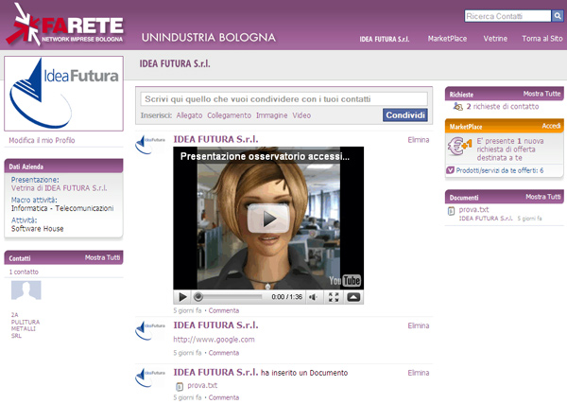Viewport: 567px width, 404px height.
Task: Click the 'Software House' activity text
Action: (37, 228)
